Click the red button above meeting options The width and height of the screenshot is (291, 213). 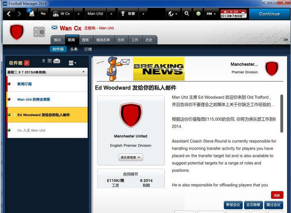coord(277,195)
